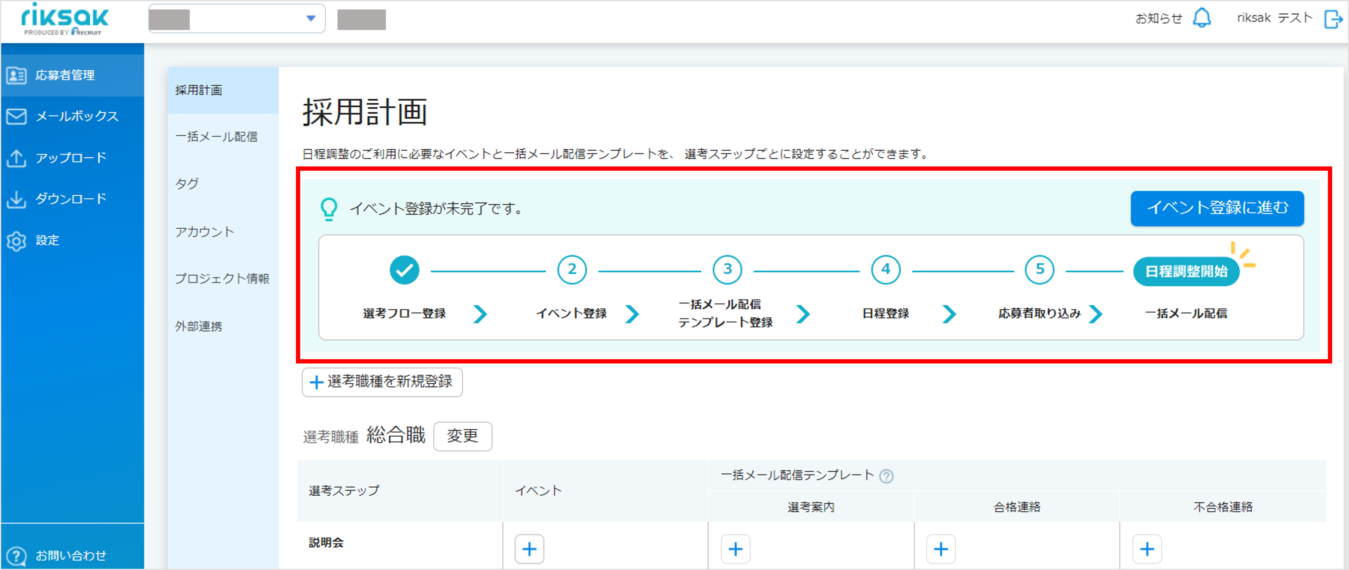Open メールボックス in sidebar
Image resolution: width=1349 pixels, height=570 pixels.
72,116
